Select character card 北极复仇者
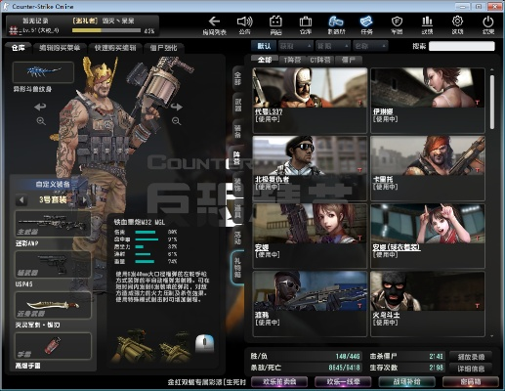Viewport: 505px width, 391px height. (310, 168)
